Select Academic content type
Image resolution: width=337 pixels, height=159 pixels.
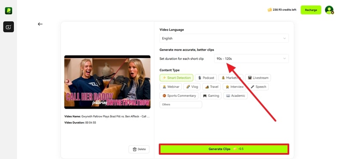point(235,96)
